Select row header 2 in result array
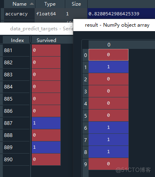The width and height of the screenshot is (155, 177). point(85,79)
